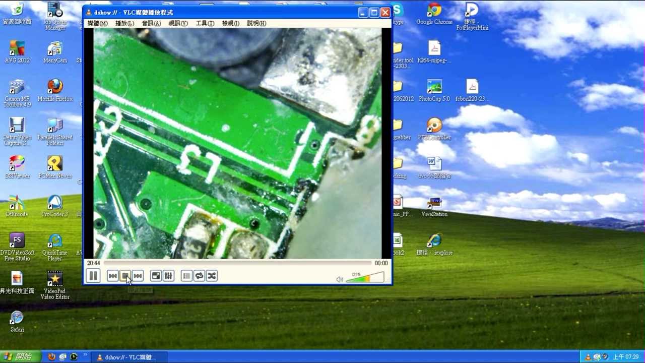Image resolution: width=645 pixels, height=363 pixels.
Task: Select the Safari desktop icon
Action: pos(17,322)
